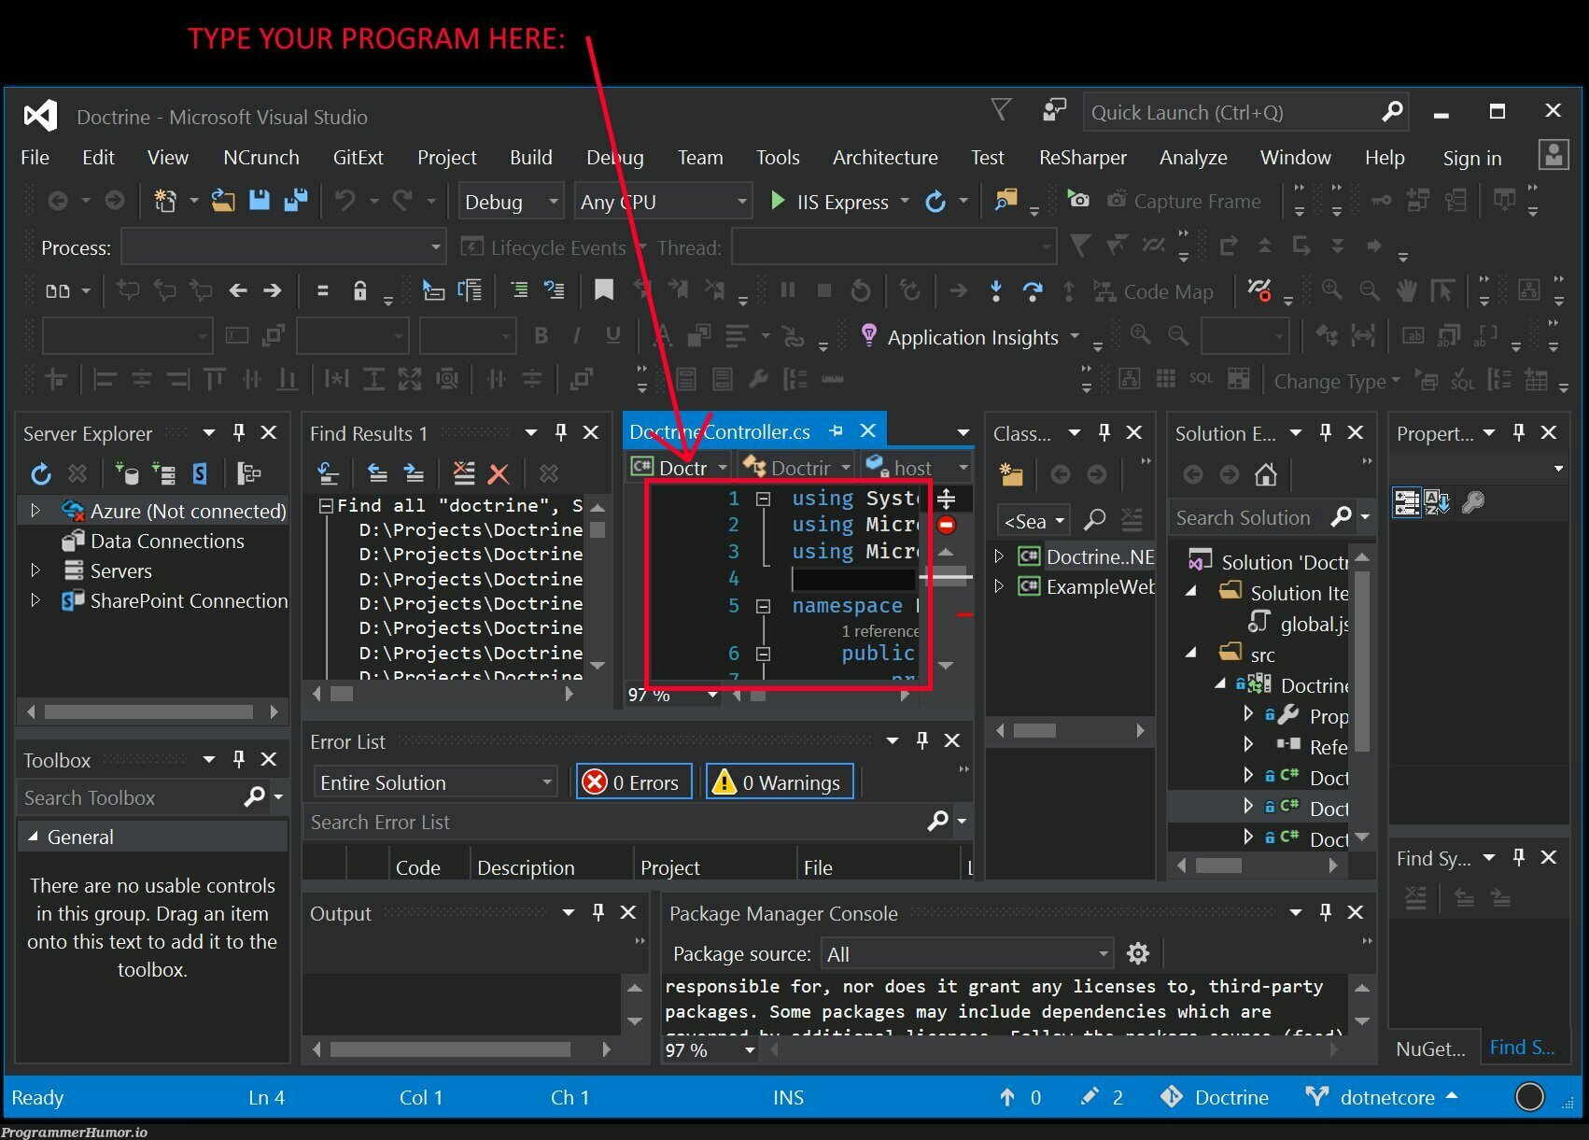The width and height of the screenshot is (1589, 1140).
Task: Click the Sign in link
Action: 1472,158
